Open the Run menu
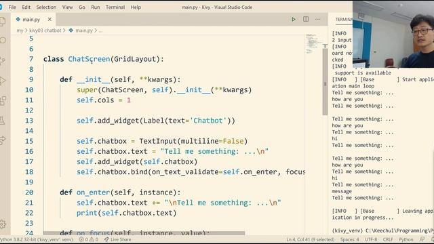This screenshot has width=434, height=244. pyautogui.click(x=96, y=7)
